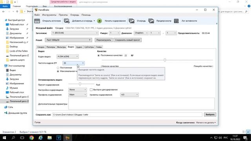This screenshot has width=251, height=141.
Task: Open Explorer help question mark icon
Action: (x=249, y=6)
